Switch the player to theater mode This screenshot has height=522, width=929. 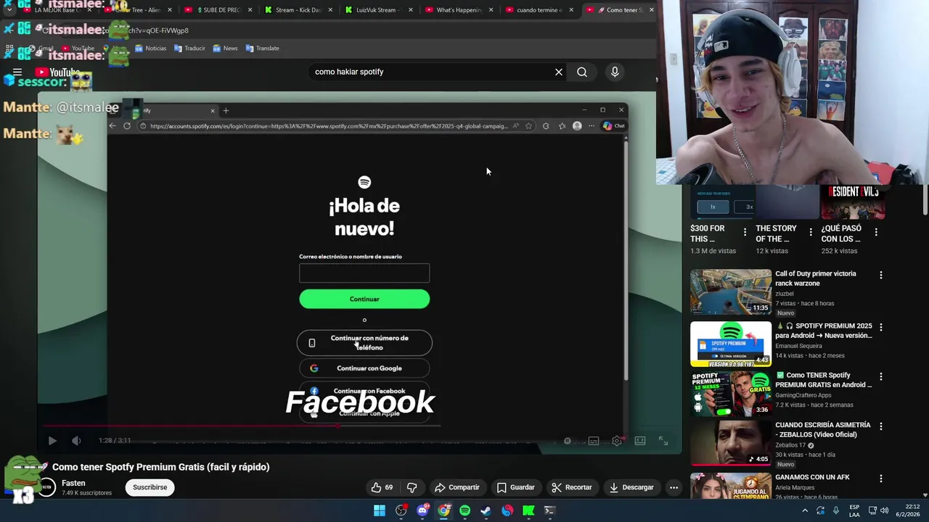pyautogui.click(x=640, y=440)
